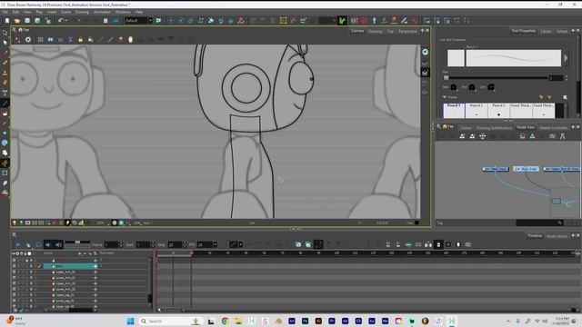
Task: Select the Rigging tool in the Tools toolbar
Action: click(5, 163)
